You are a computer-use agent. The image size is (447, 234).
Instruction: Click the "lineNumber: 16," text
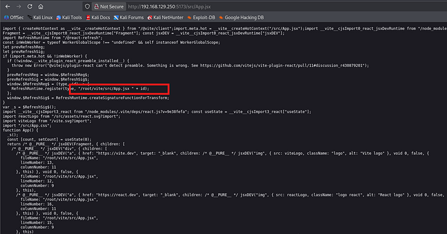coord(37,204)
